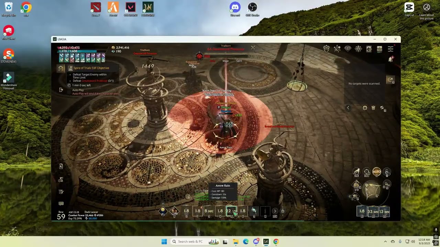The width and height of the screenshot is (440, 247).
Task: Toggle the hotbar lock icon
Action: 283,211
